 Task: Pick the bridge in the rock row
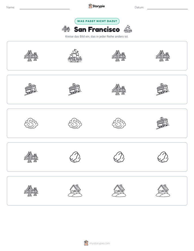pos(31,157)
